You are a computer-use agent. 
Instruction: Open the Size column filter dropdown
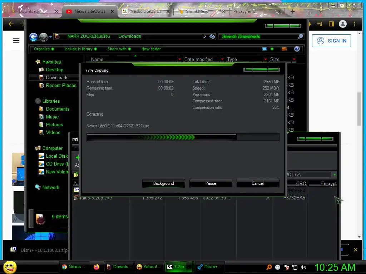[294, 59]
